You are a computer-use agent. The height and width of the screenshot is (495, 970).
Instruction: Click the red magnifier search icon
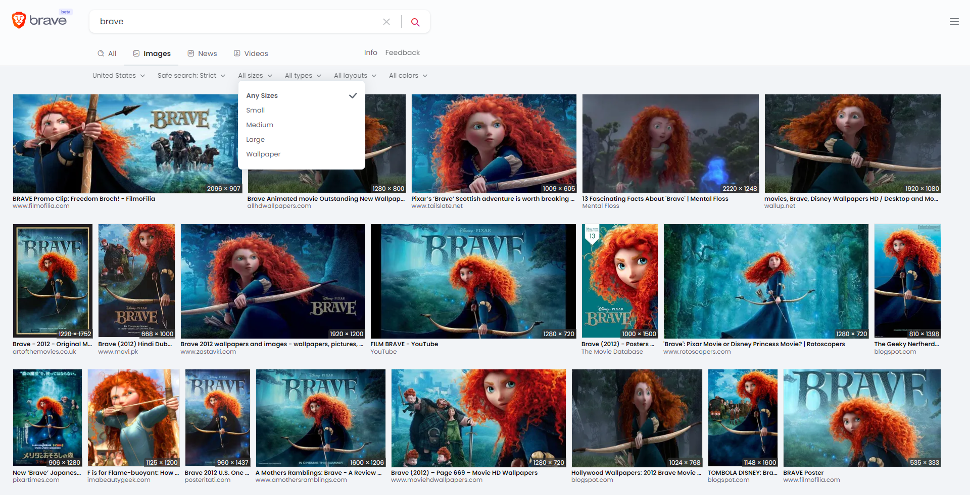[x=415, y=22]
